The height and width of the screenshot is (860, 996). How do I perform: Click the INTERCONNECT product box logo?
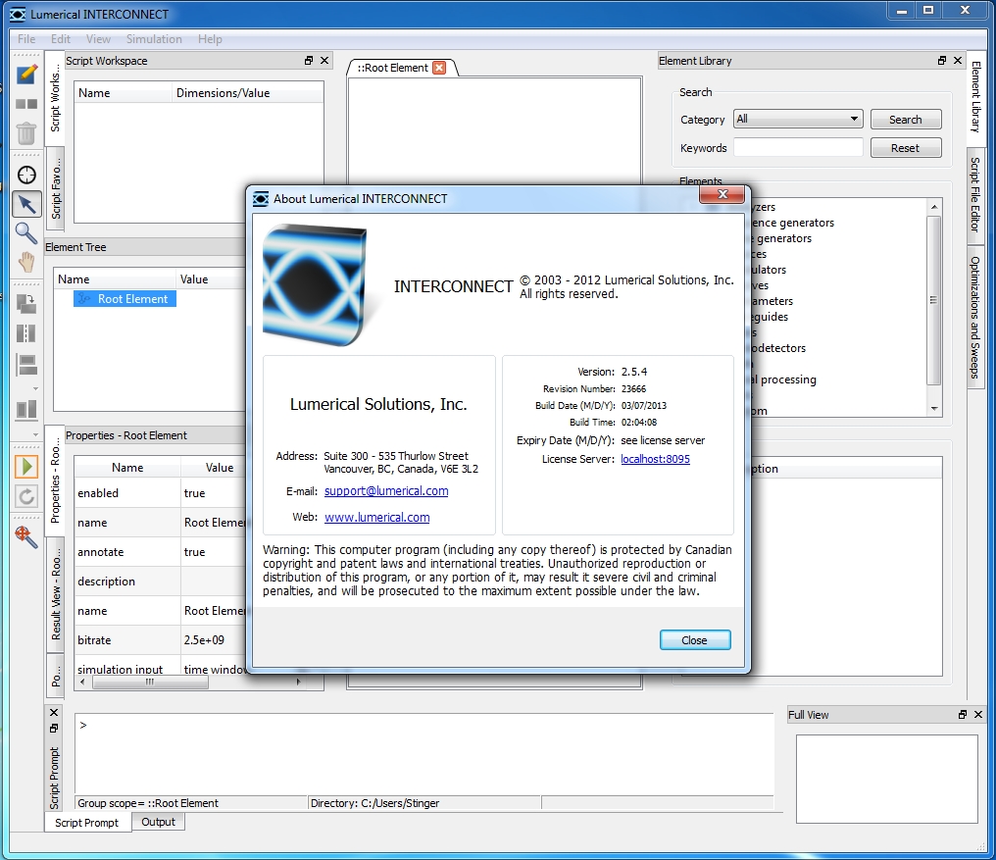[x=316, y=284]
